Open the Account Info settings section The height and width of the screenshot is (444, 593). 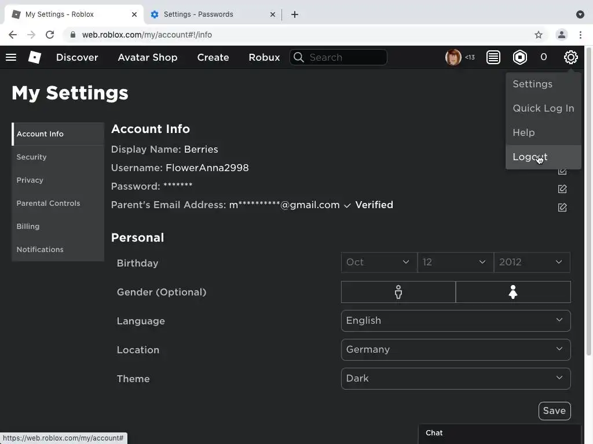click(x=58, y=134)
